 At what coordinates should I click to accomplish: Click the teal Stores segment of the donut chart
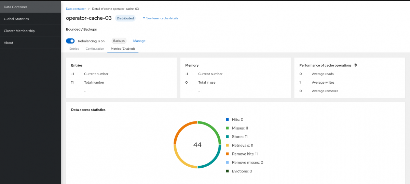(x=213, y=160)
